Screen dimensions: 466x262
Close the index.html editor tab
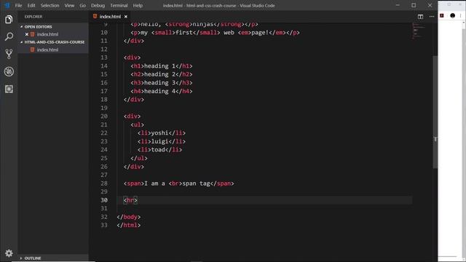point(126,17)
